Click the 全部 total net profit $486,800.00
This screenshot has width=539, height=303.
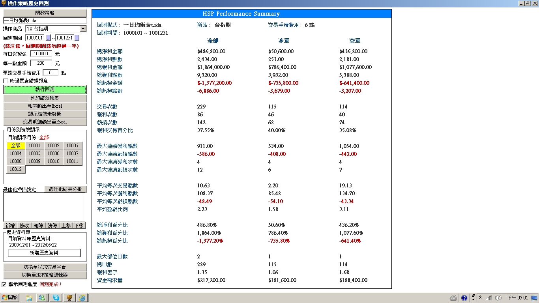point(211,51)
